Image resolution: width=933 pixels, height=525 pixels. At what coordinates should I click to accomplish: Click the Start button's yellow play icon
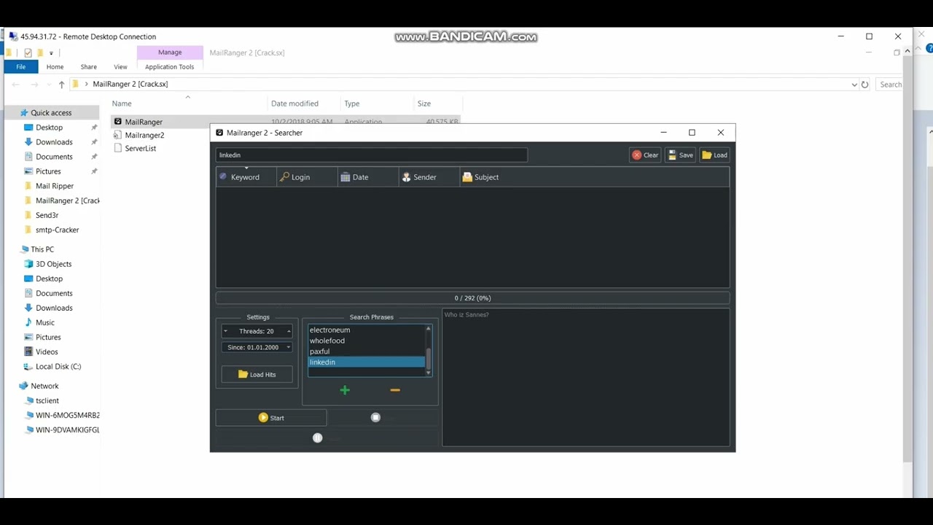263,418
